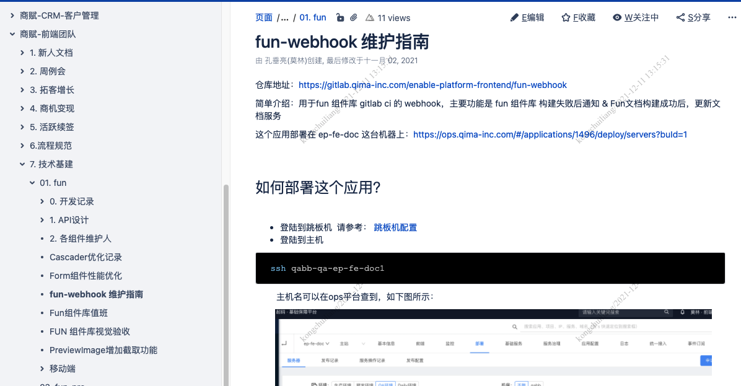Screen dimensions: 741x386
Task: Open 6.流程规范 page
Action: 51,146
